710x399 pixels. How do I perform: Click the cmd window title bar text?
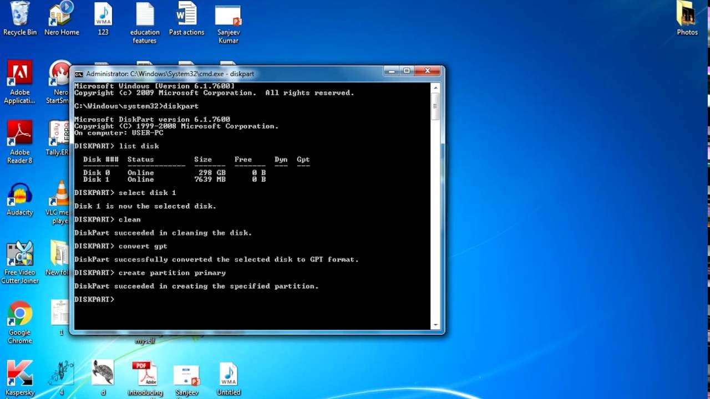click(170, 74)
